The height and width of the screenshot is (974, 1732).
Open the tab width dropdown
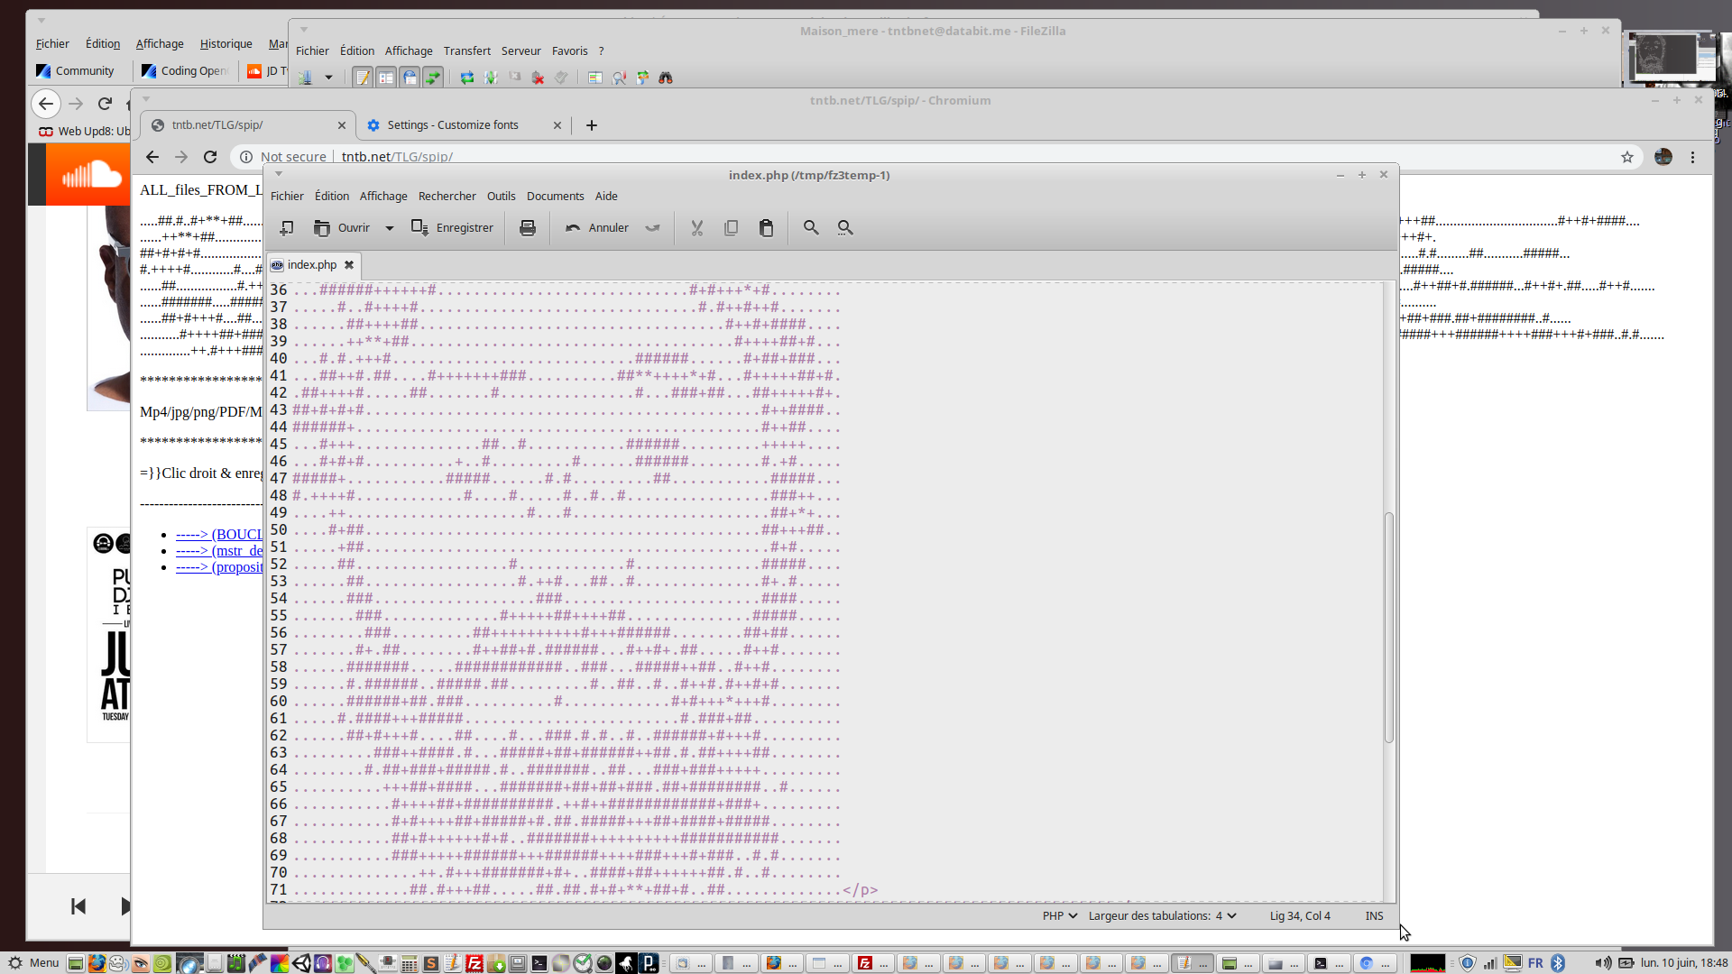1162,915
